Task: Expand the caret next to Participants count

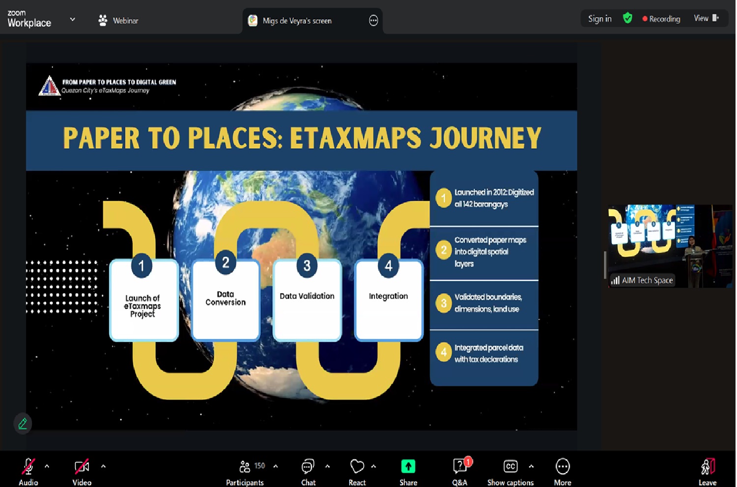Action: [x=276, y=466]
